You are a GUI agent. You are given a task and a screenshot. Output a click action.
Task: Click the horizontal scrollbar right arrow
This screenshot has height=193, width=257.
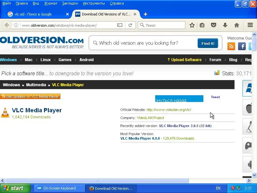[249, 181]
